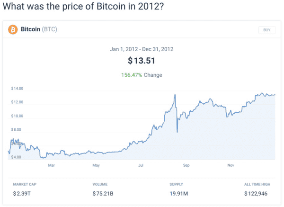
Task: Click the (BTC) ticker symbol
Action: pos(50,29)
